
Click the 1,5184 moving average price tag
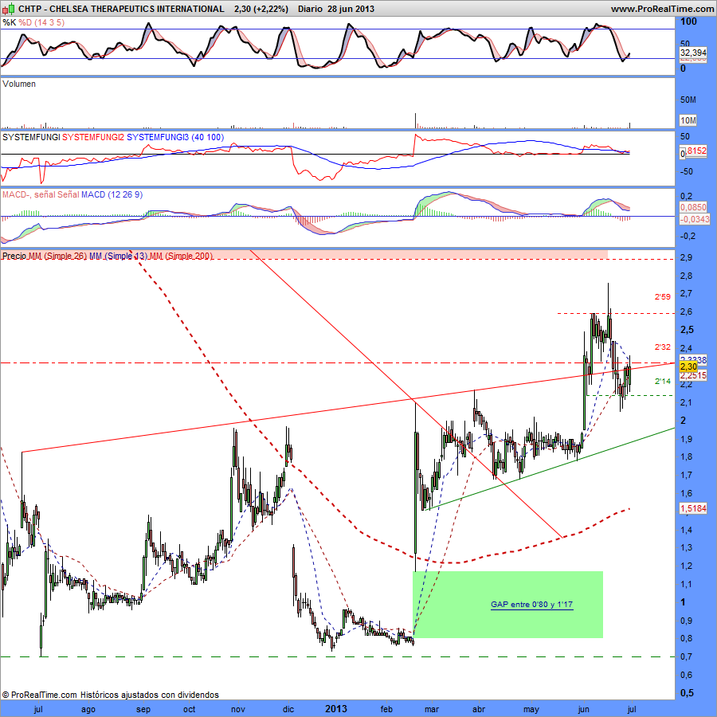(693, 508)
